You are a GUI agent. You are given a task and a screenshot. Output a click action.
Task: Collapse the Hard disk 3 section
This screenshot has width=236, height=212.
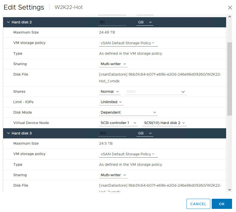coord(8,133)
